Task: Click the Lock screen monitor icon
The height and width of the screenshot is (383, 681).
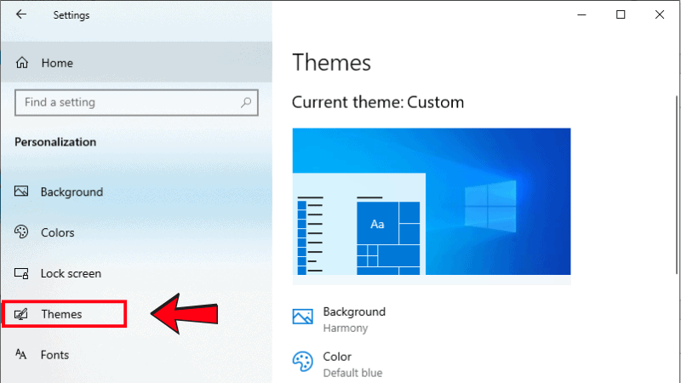Action: pyautogui.click(x=23, y=274)
